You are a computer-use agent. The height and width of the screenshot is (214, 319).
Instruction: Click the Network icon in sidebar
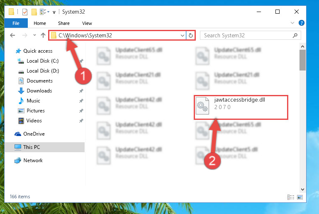(18, 160)
